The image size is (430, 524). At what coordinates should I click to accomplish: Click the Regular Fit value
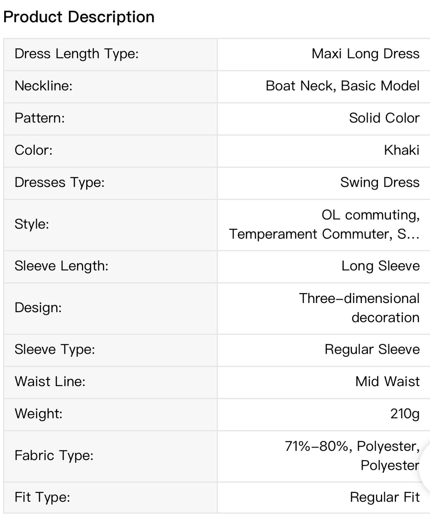pyautogui.click(x=385, y=498)
